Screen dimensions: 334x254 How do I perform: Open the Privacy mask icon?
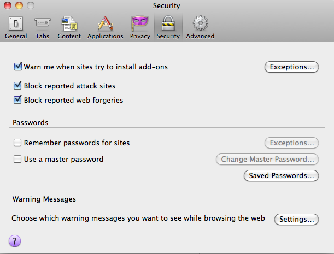pyautogui.click(x=140, y=23)
